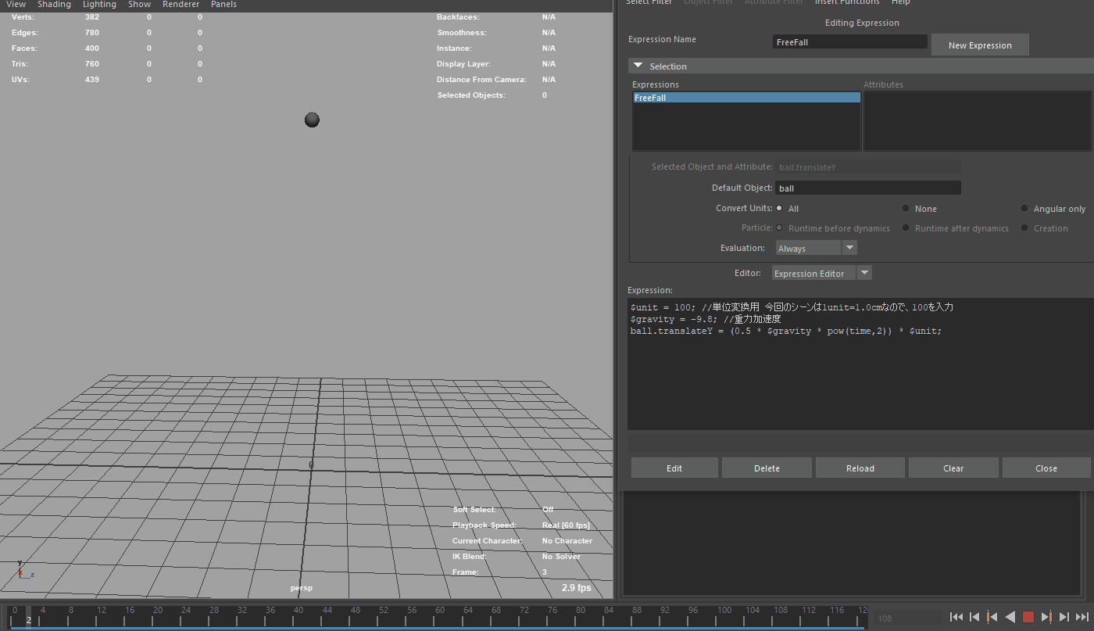This screenshot has height=631, width=1094.
Task: Open the viewport Show menu
Action: tap(139, 5)
